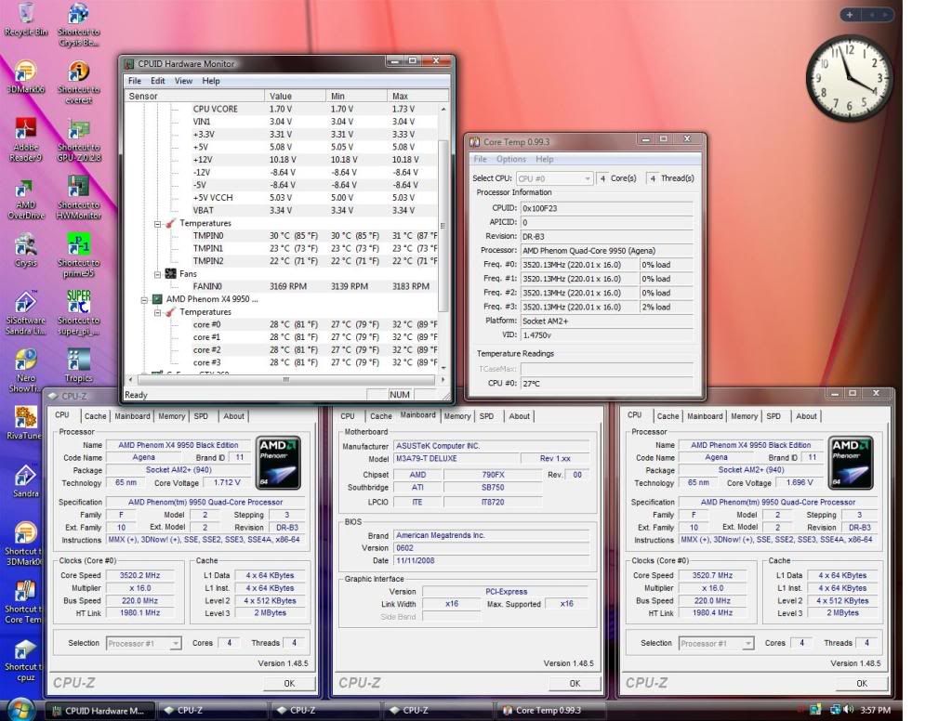Screen dimensions: 952x721
Task: Click the Value column header in Hardware Monitor
Action: coord(295,96)
